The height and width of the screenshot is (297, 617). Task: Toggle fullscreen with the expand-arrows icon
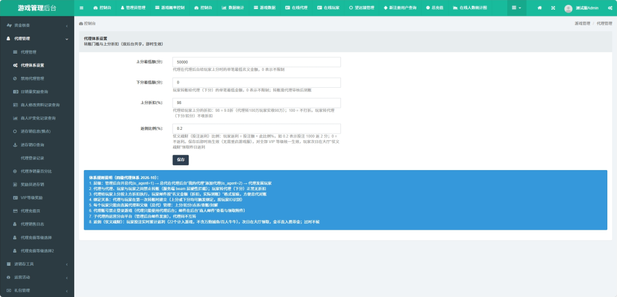pos(553,8)
